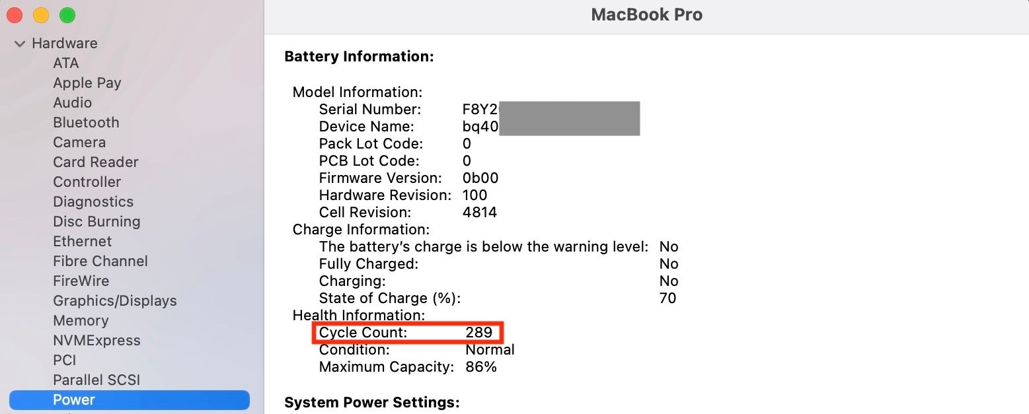Open the Card Reader section
Viewport: 1029px width, 414px height.
(95, 162)
